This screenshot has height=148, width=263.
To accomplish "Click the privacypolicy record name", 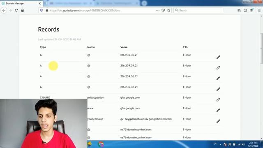I will pos(95,98).
